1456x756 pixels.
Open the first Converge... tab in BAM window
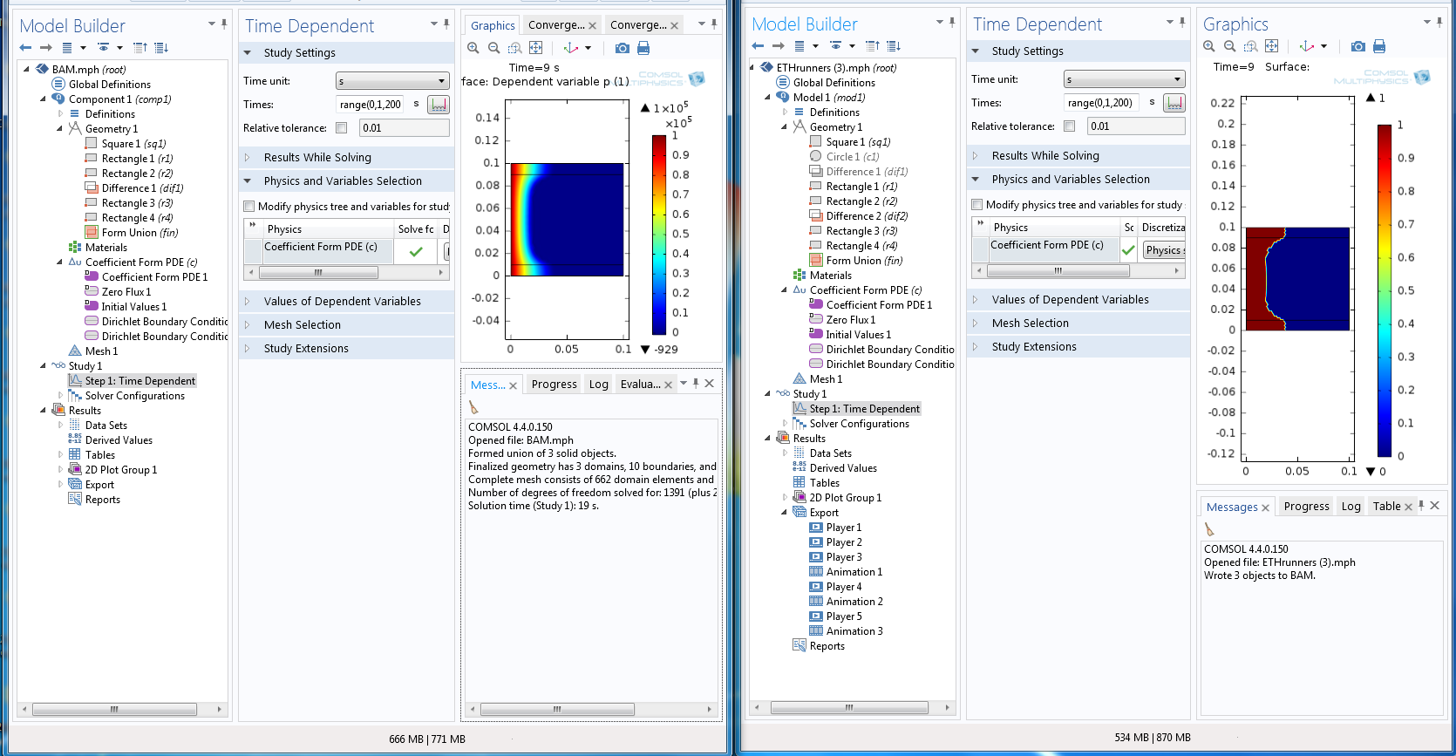coord(556,25)
